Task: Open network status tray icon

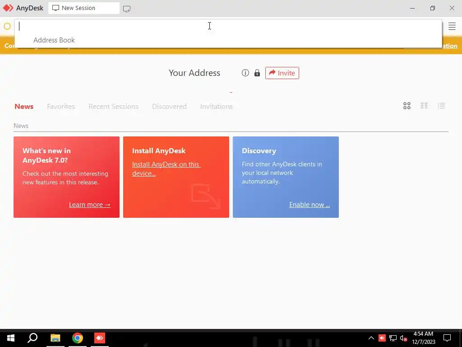Action: coord(393,338)
